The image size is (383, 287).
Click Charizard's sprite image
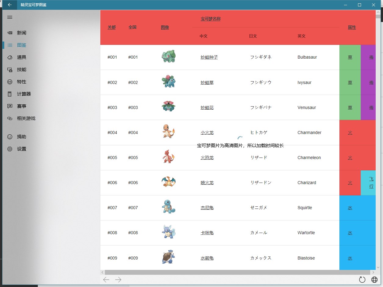pos(169,182)
